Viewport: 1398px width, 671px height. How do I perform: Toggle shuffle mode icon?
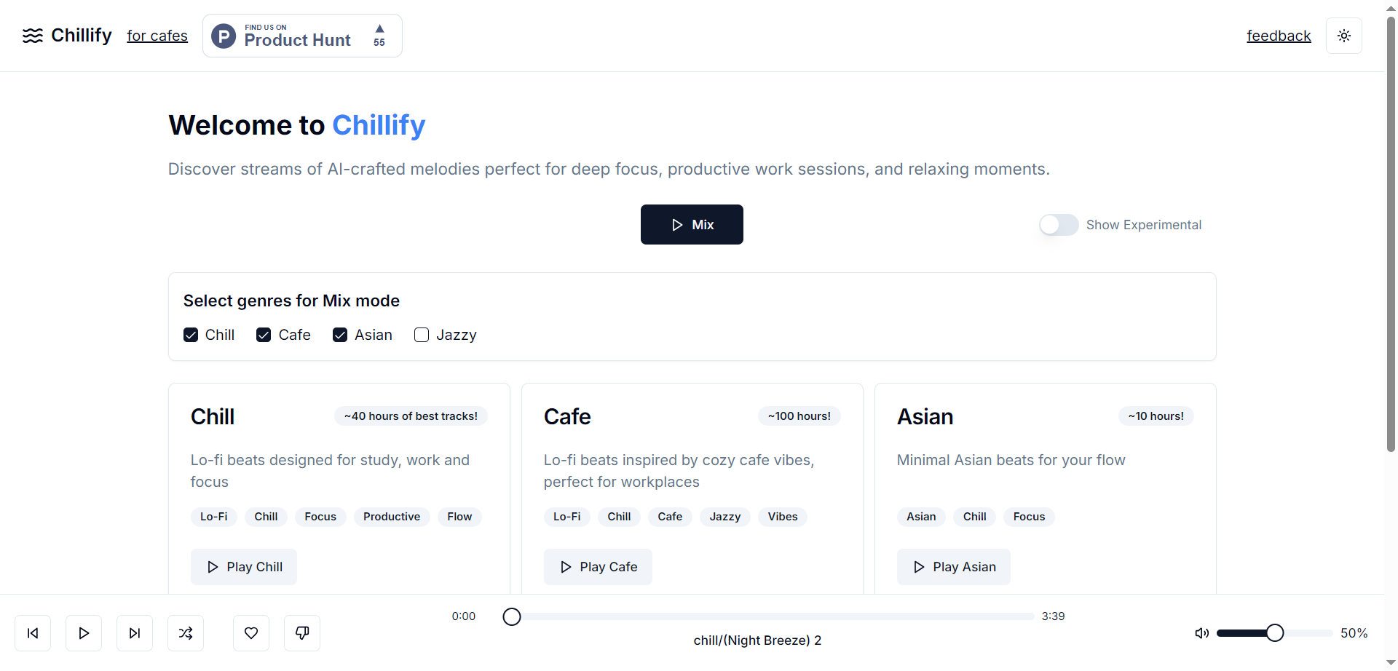pos(186,633)
